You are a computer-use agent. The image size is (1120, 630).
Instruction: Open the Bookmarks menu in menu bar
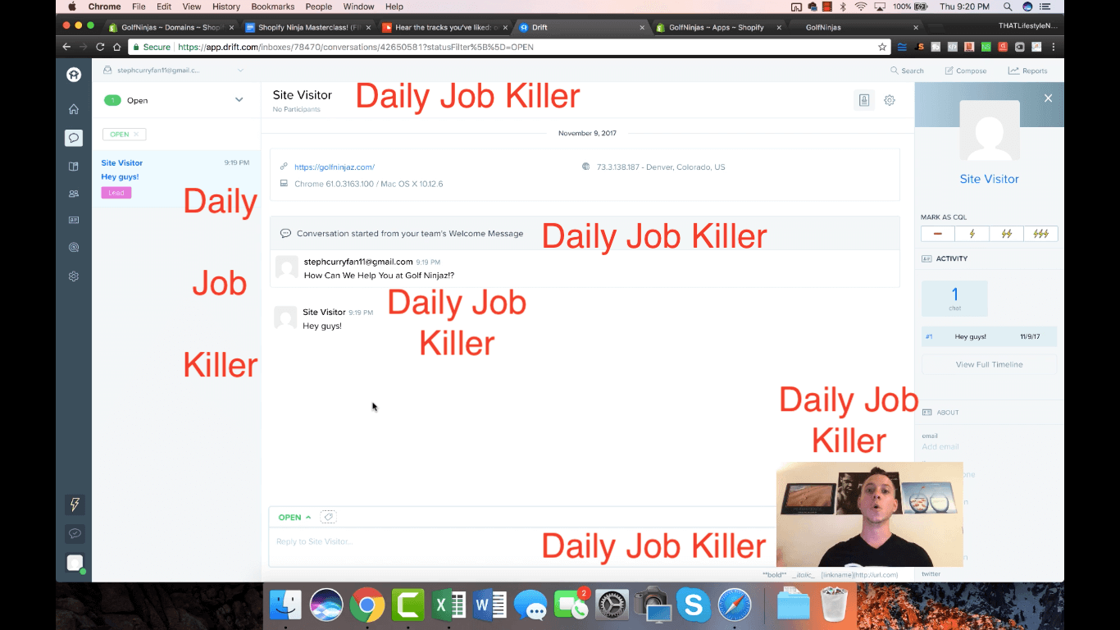tap(272, 7)
